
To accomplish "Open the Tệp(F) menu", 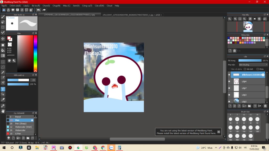I will (x=4, y=6).
